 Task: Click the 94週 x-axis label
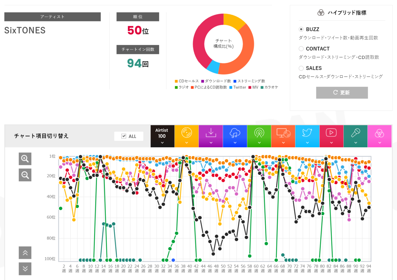point(369,268)
